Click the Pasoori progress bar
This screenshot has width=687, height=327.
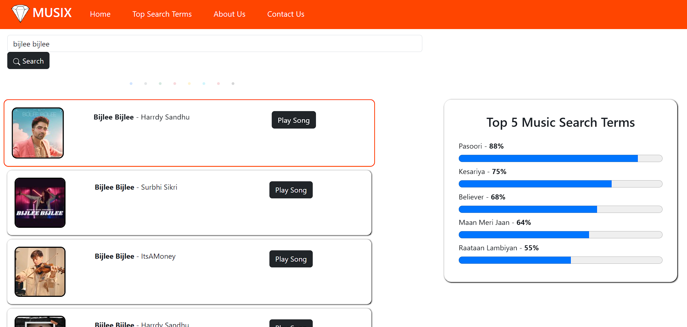pos(561,158)
